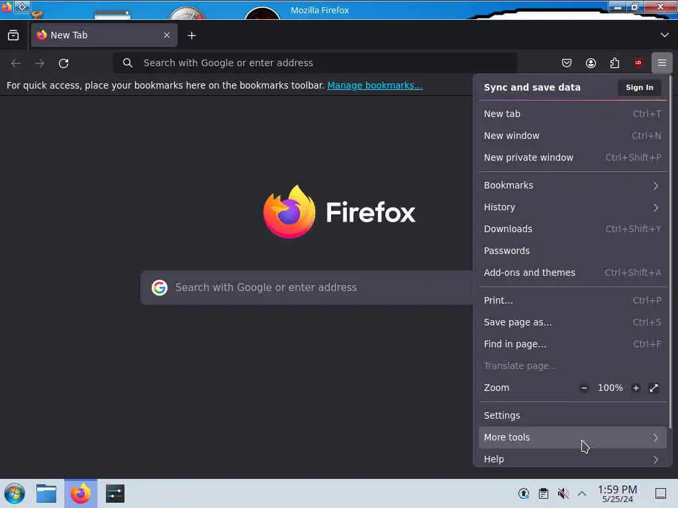Open a new tab with plus button
This screenshot has height=508, width=678.
coord(191,36)
